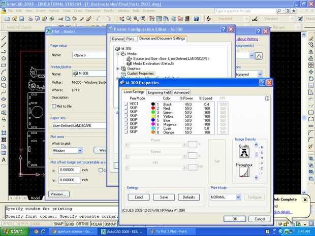315x236 pixels.
Task: Select the Model layout tab
Action: [35, 198]
